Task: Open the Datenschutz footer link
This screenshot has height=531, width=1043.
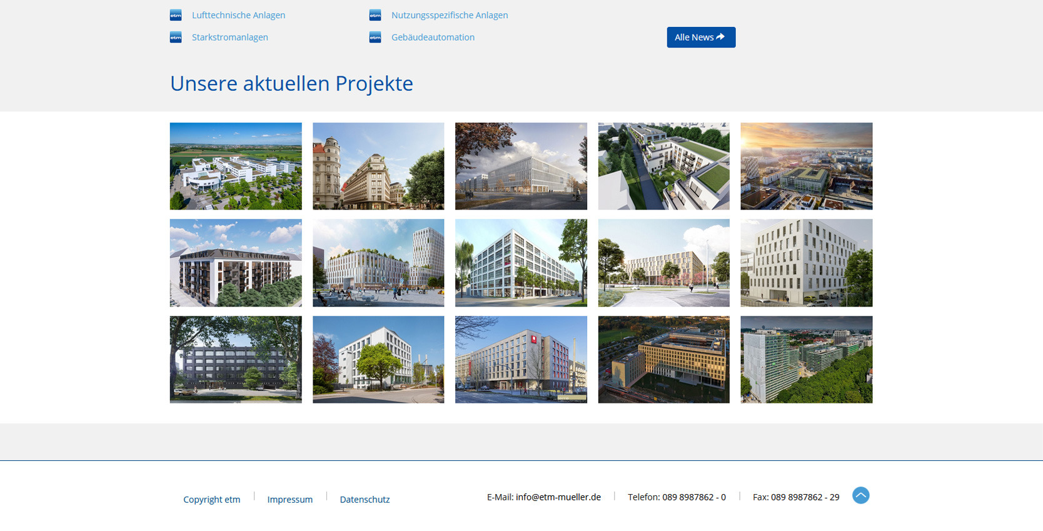Action: click(365, 499)
